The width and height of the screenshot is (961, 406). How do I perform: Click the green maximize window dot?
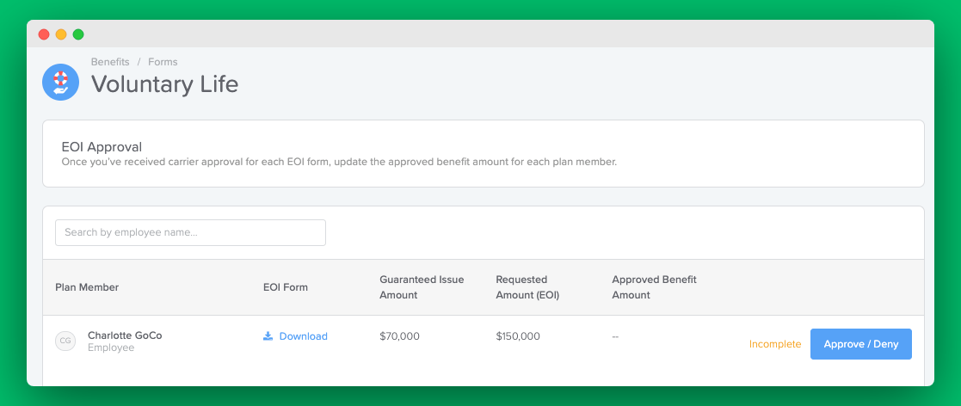[78, 34]
